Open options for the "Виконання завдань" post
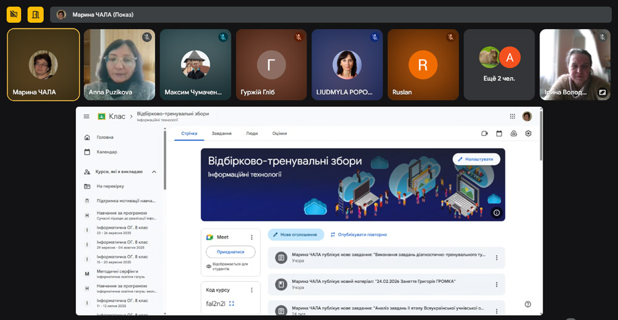This screenshot has width=618, height=320. [x=497, y=258]
